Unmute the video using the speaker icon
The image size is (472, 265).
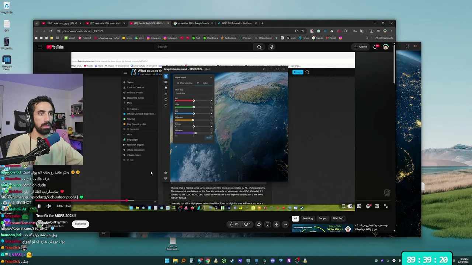[x=48, y=206]
